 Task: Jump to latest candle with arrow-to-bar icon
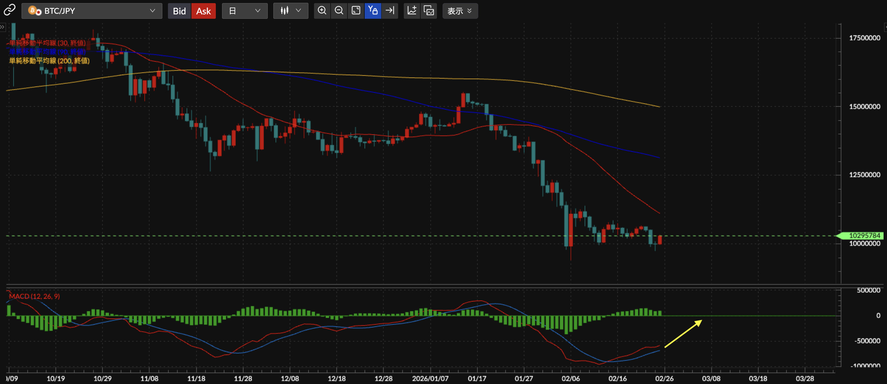(x=390, y=11)
